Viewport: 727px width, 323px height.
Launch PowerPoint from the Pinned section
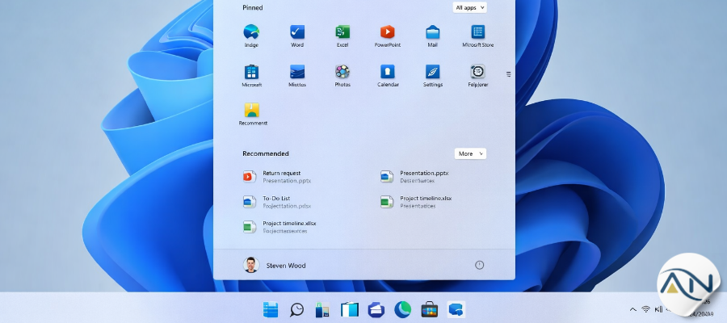point(388,36)
